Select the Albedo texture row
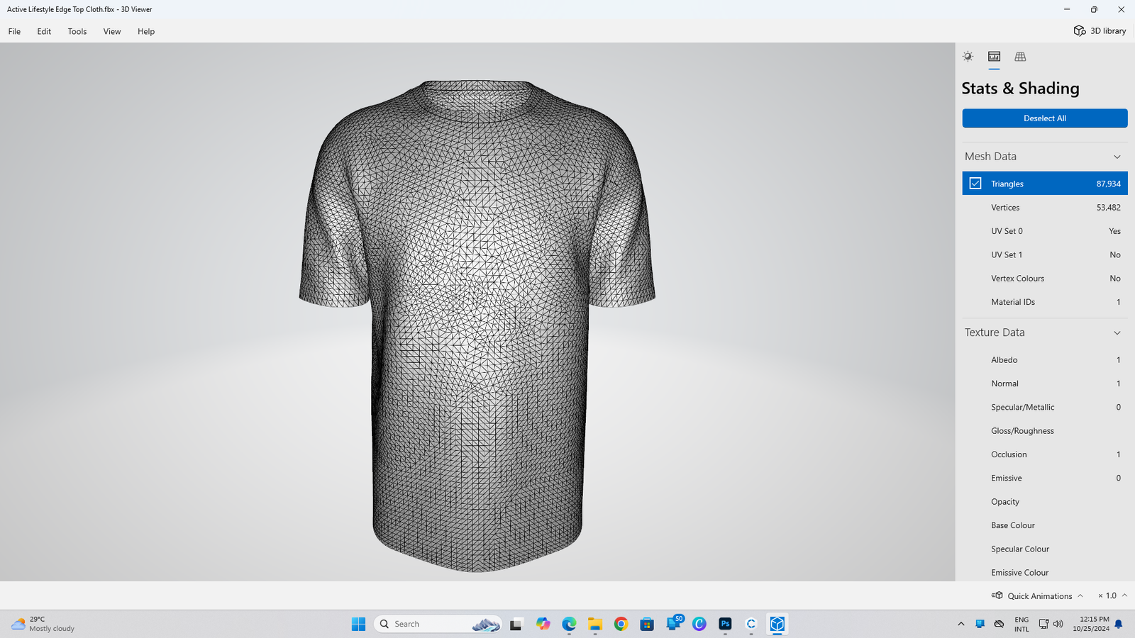1135x638 pixels. 1045,360
